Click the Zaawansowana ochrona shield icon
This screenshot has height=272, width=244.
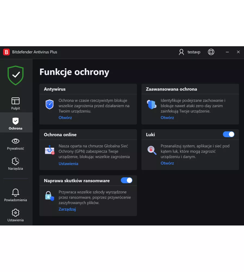(152, 104)
